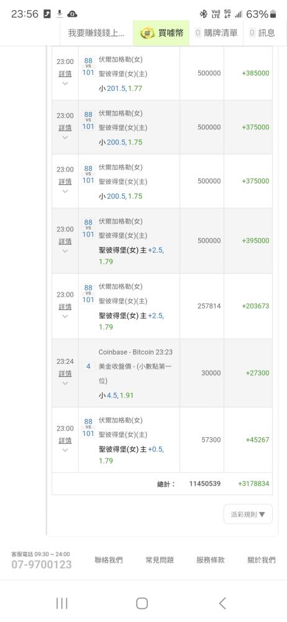The image size is (287, 622).
Task: Open the 購牌清單 tab
Action: (216, 34)
